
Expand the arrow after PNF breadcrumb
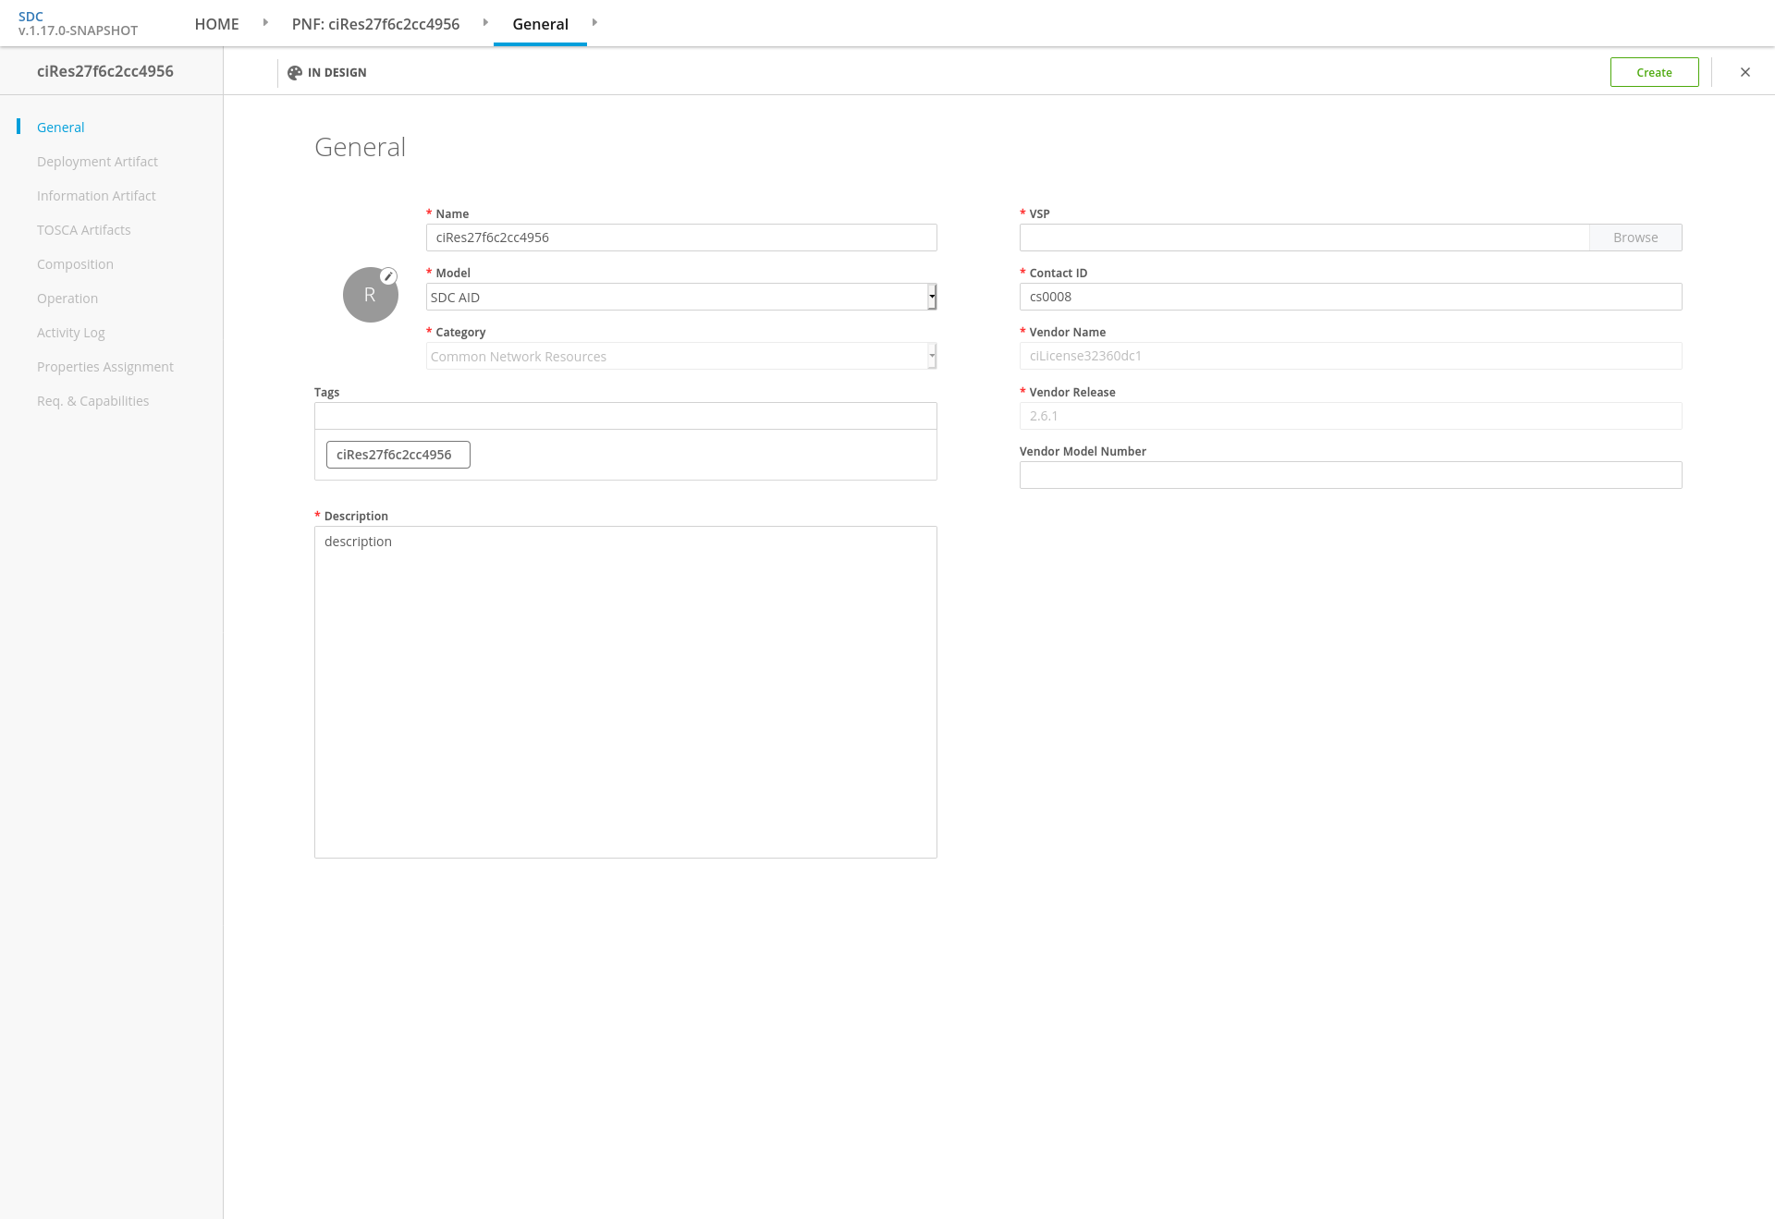coord(485,22)
